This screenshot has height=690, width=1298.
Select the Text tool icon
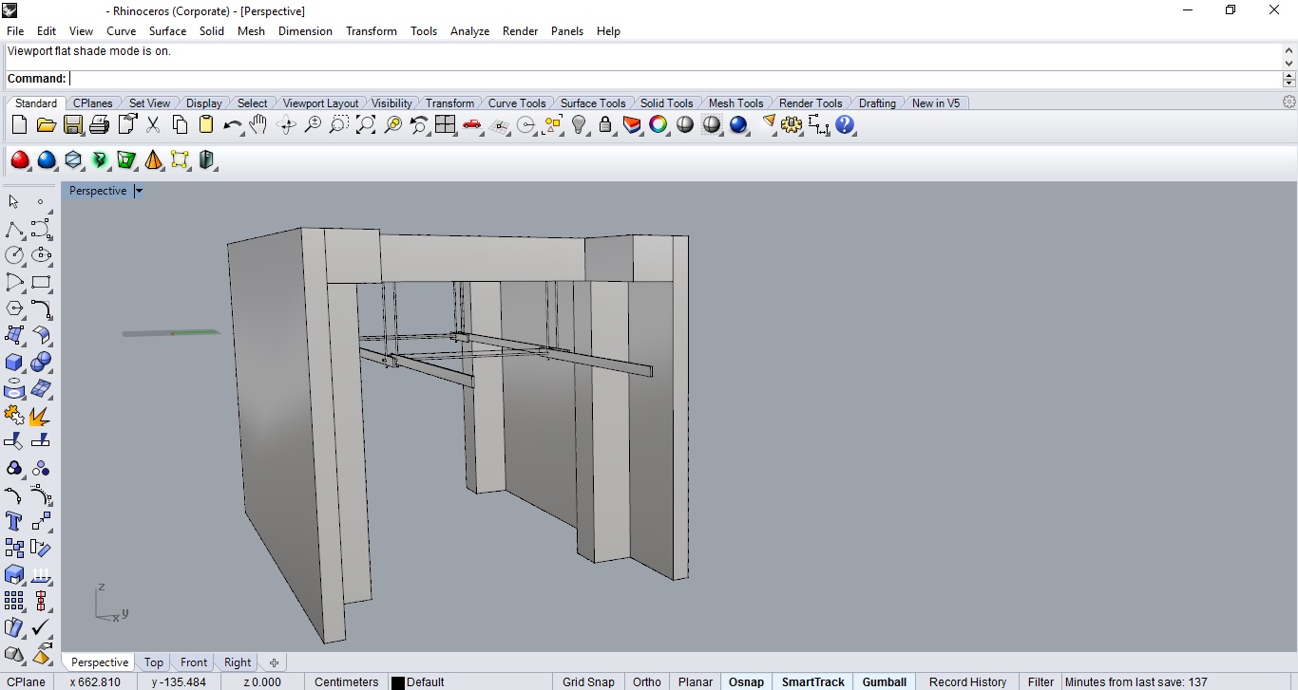[14, 521]
